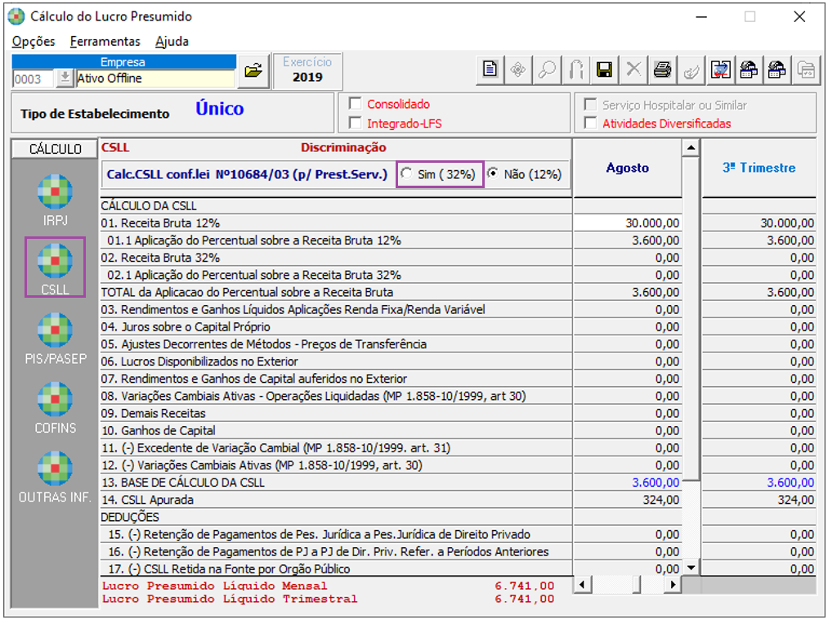This screenshot has height=620, width=828.
Task: Click the delete X toolbar icon
Action: coord(633,70)
